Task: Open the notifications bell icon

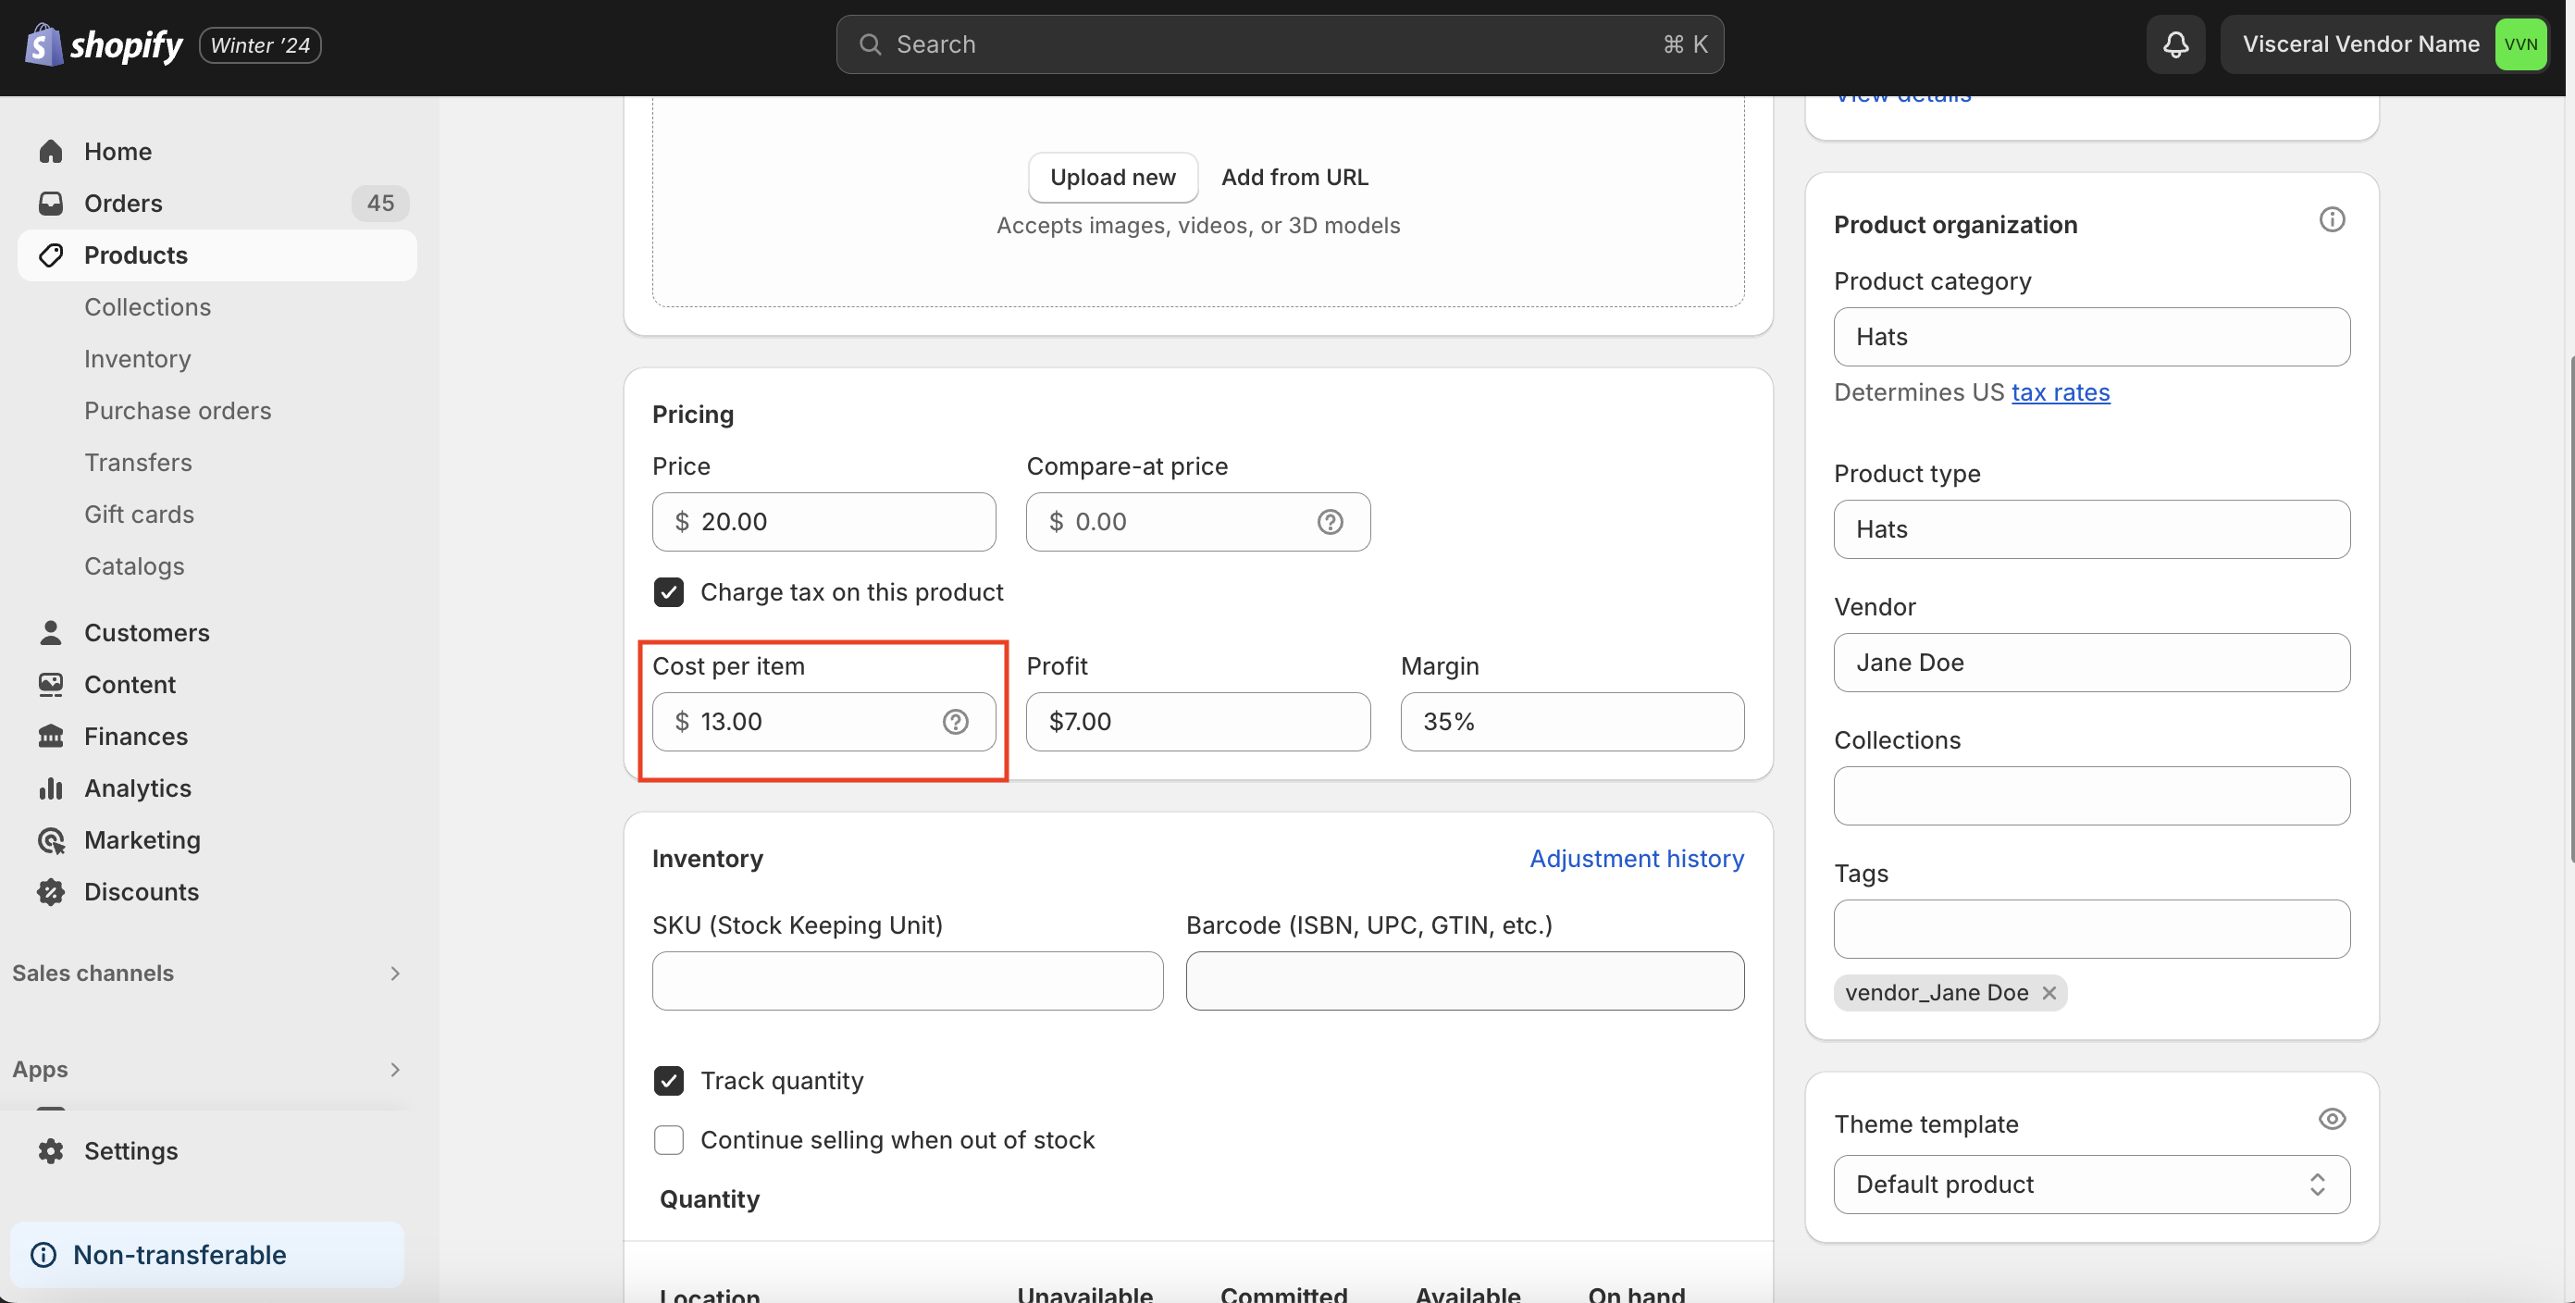Action: point(2175,44)
